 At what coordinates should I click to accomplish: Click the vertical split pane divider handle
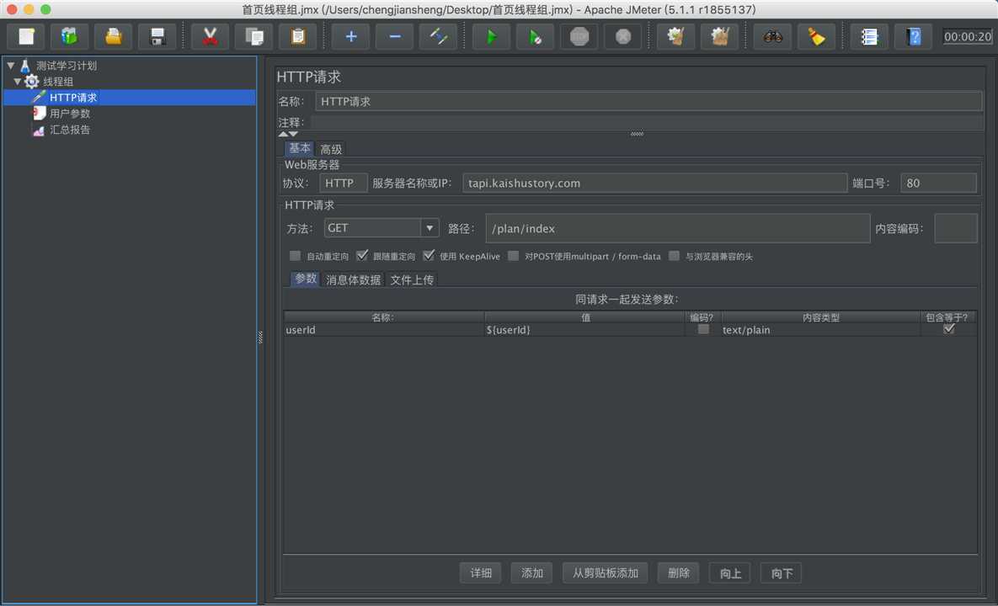click(x=259, y=337)
